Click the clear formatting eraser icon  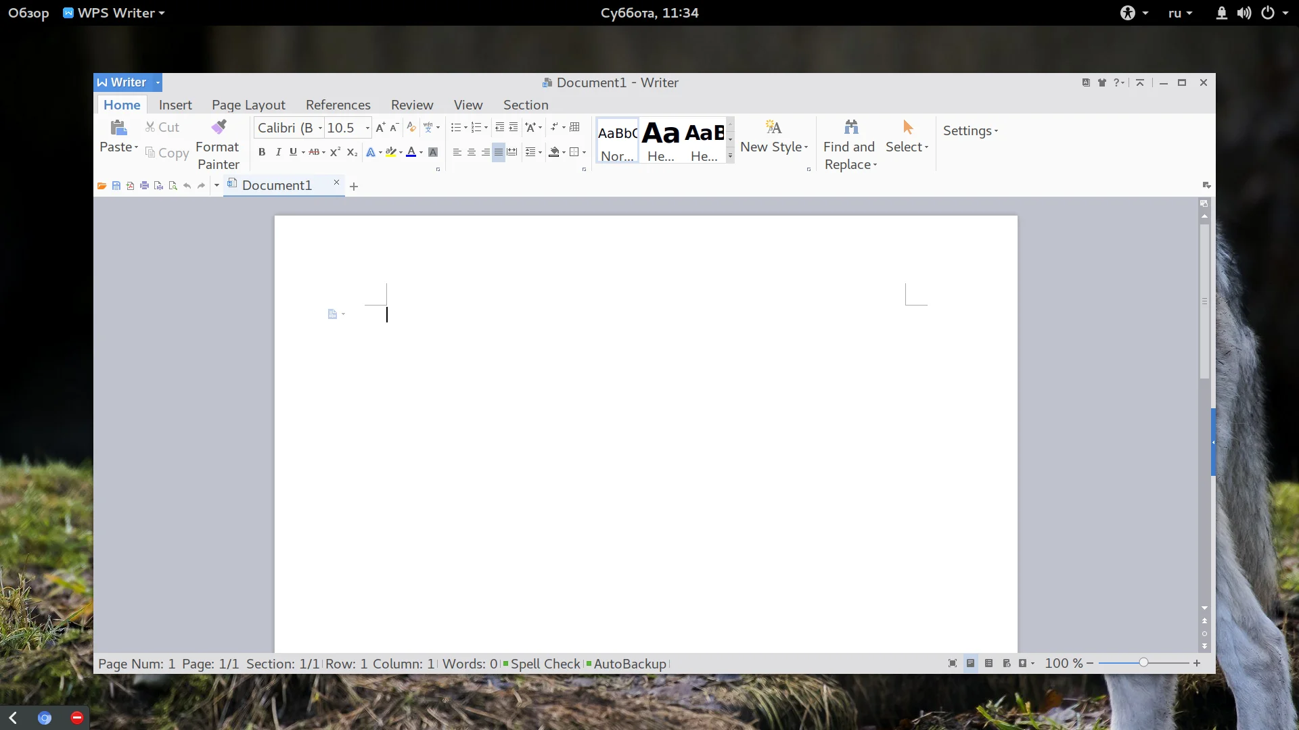pyautogui.click(x=411, y=127)
